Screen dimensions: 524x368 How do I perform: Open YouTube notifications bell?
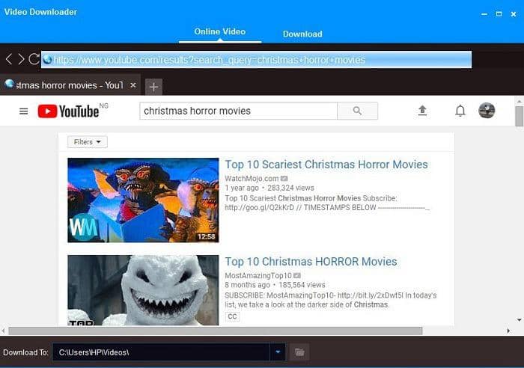[460, 111]
